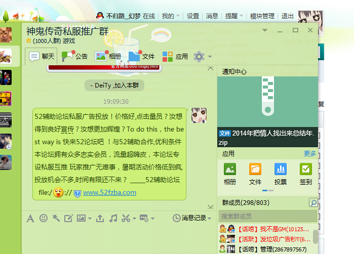Select the couple photo conversation
Viewport: 354px width, 254px height.
tap(6, 141)
